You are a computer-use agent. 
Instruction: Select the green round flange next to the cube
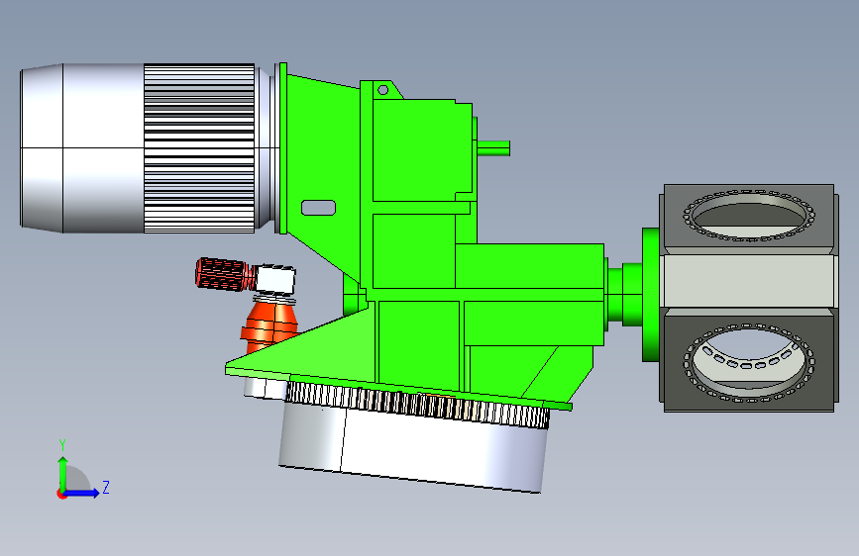[x=650, y=295]
